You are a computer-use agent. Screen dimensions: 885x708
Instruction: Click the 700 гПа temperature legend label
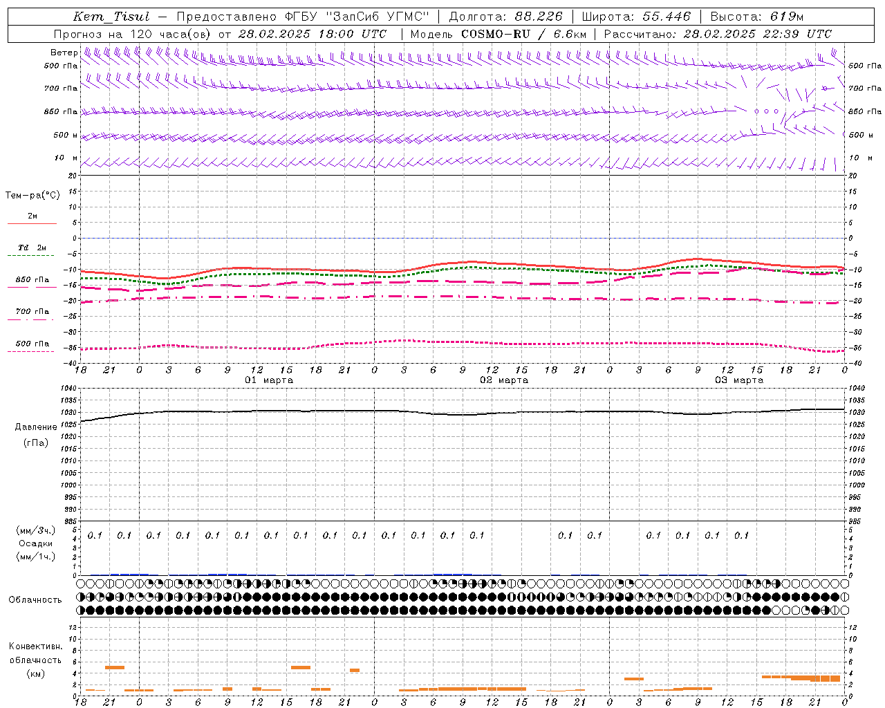click(x=32, y=312)
